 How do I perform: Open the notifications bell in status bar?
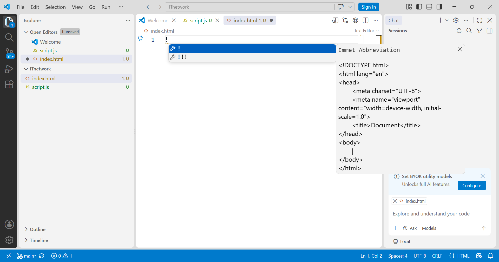coord(490,256)
